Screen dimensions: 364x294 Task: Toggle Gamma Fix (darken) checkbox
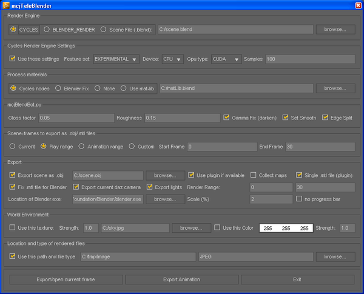(x=226, y=118)
